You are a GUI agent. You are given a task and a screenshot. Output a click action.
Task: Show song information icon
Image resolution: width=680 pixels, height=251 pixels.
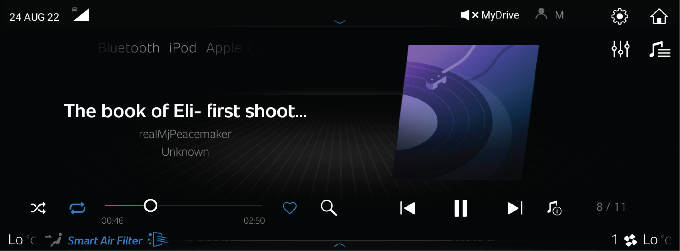[x=554, y=208]
